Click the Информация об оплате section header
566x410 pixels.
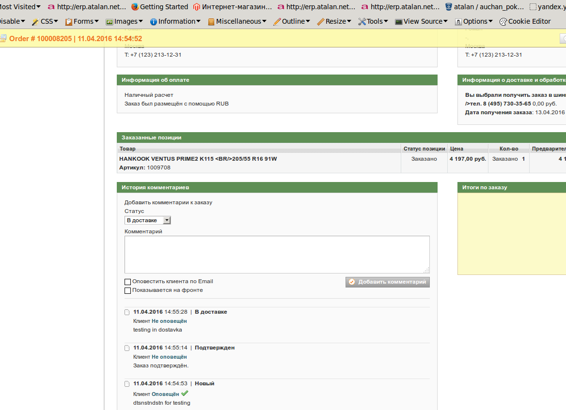pos(277,80)
